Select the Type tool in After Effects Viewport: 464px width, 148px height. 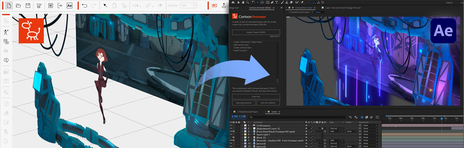tap(276, 3)
